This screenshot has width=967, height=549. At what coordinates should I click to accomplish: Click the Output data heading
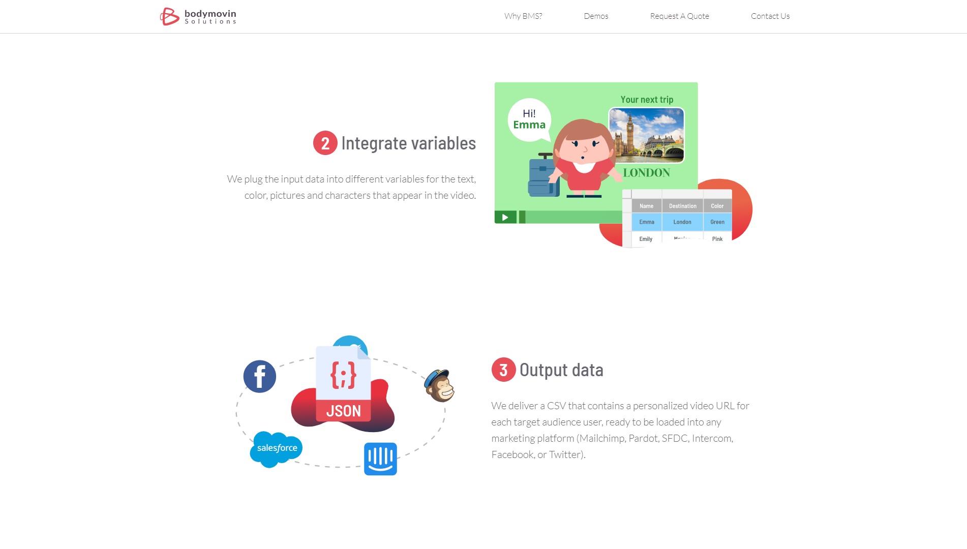click(561, 370)
